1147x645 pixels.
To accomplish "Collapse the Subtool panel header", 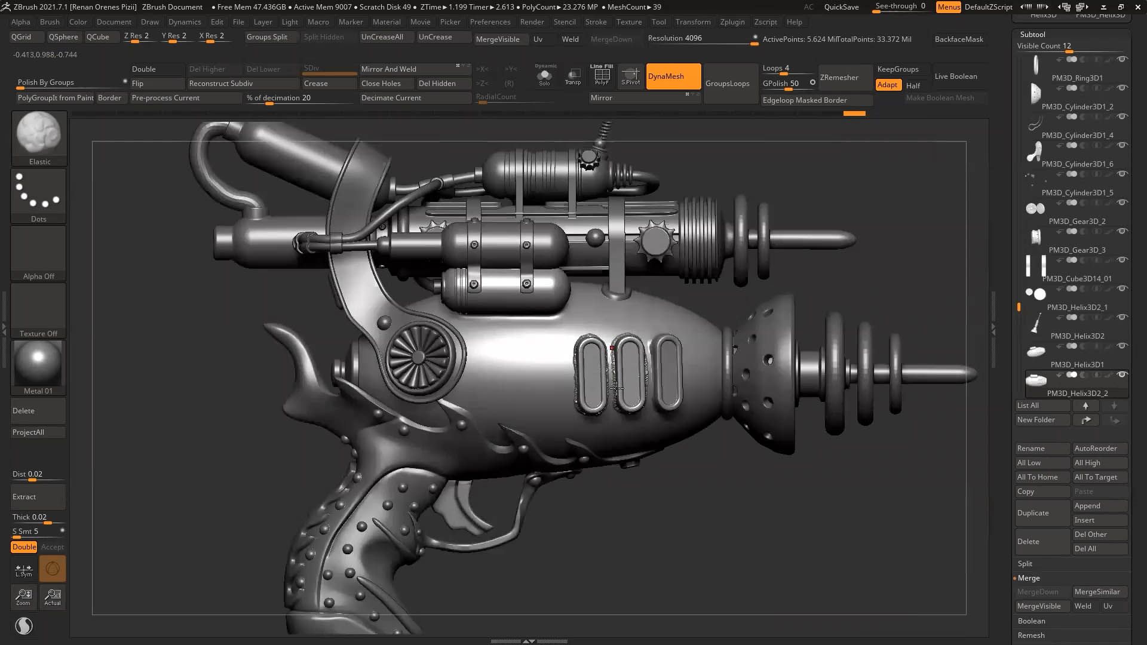I will click(x=1033, y=34).
